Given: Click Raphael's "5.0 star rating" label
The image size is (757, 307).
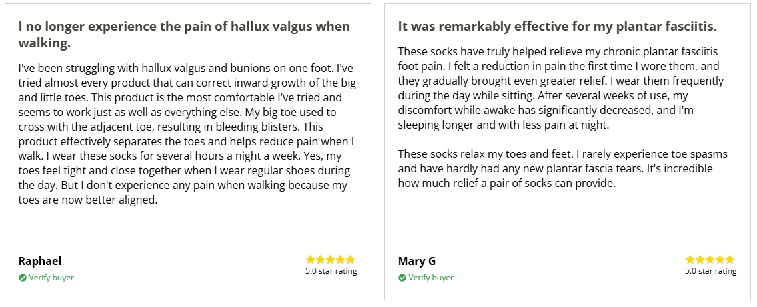Looking at the screenshot, I should tap(331, 271).
